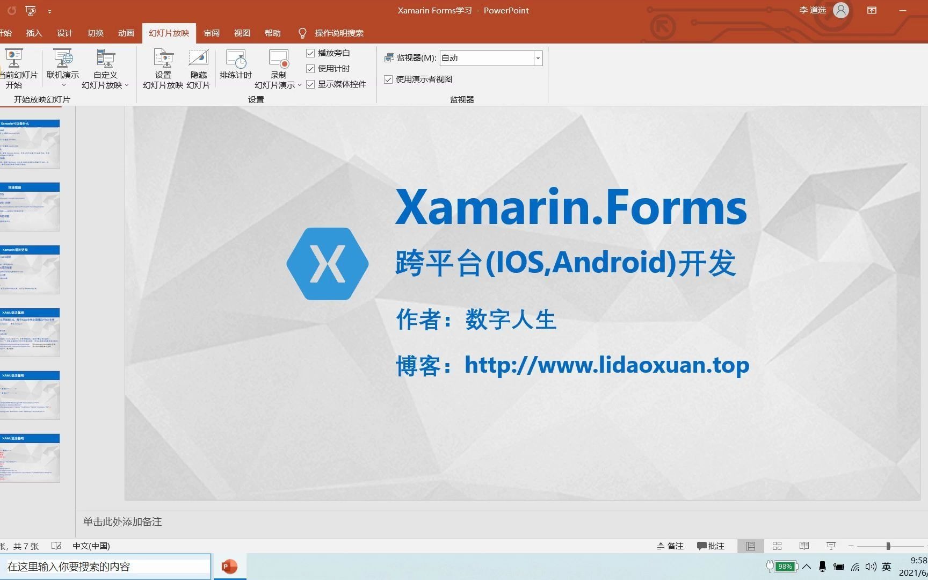
Task: Click the battery power tray icon
Action: pyautogui.click(x=838, y=567)
